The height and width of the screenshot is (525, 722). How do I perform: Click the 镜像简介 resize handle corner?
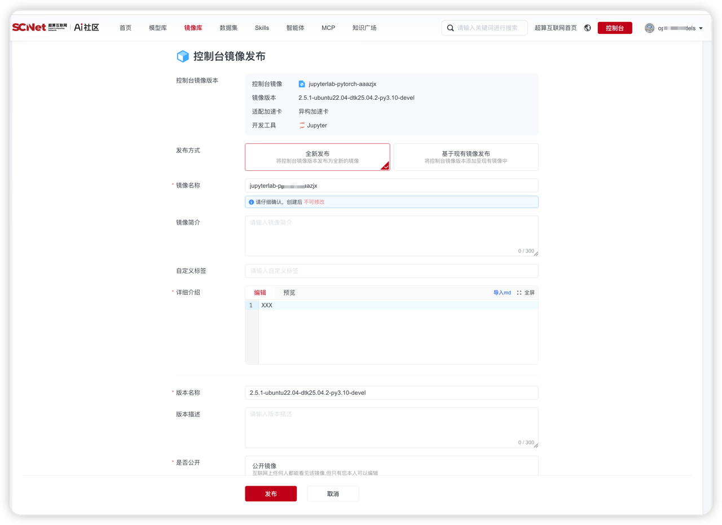(x=536, y=253)
